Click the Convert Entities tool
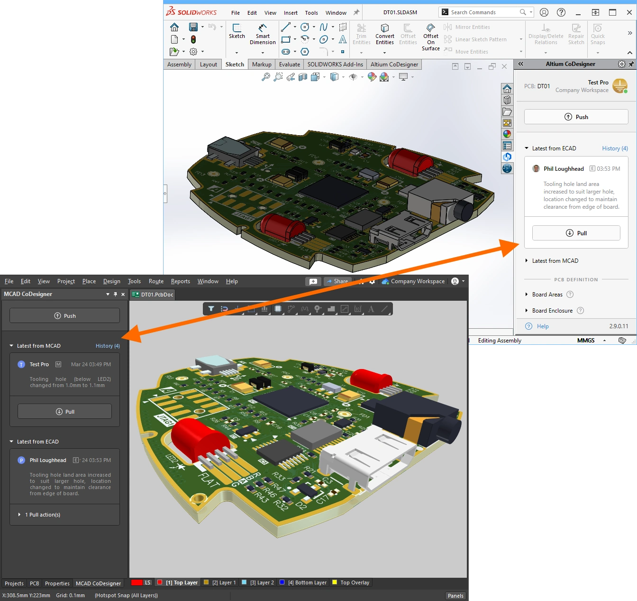The width and height of the screenshot is (637, 601). [385, 35]
